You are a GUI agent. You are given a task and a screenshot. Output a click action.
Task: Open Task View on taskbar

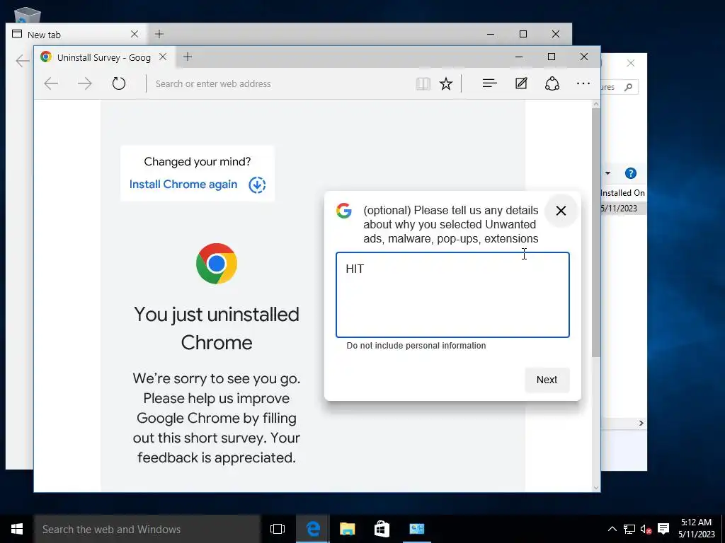278,529
